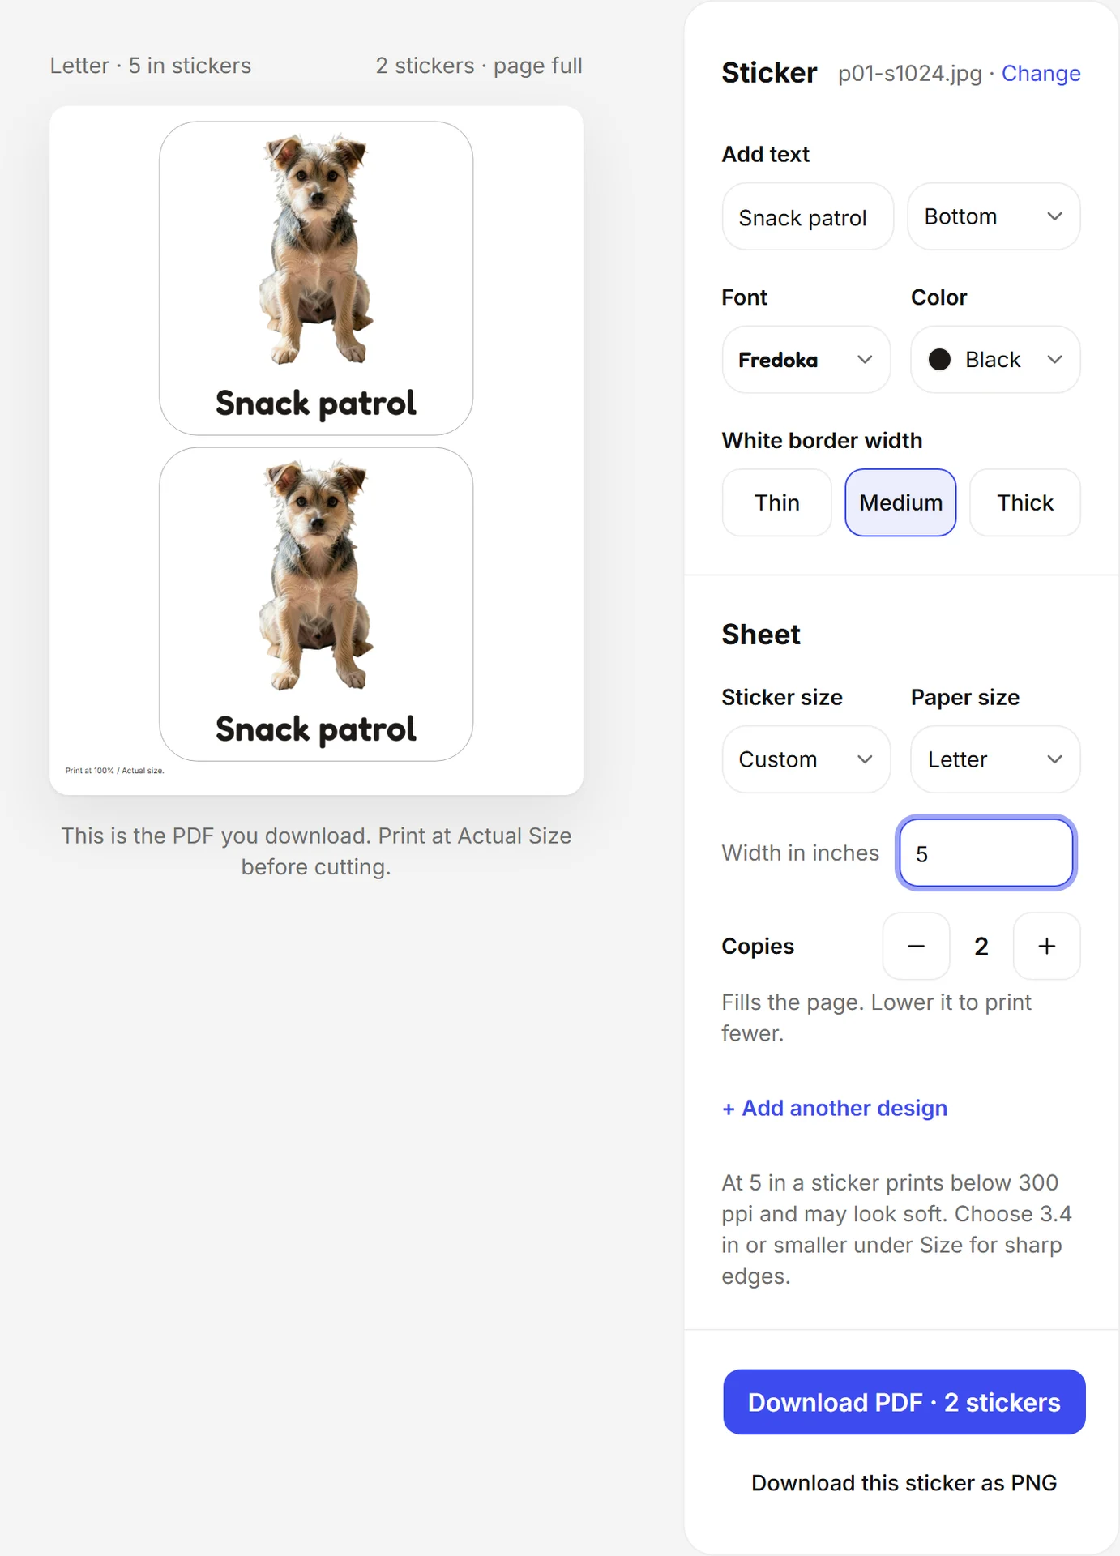Viewport: 1120px width, 1556px height.
Task: Click the Change image link
Action: tap(1041, 74)
